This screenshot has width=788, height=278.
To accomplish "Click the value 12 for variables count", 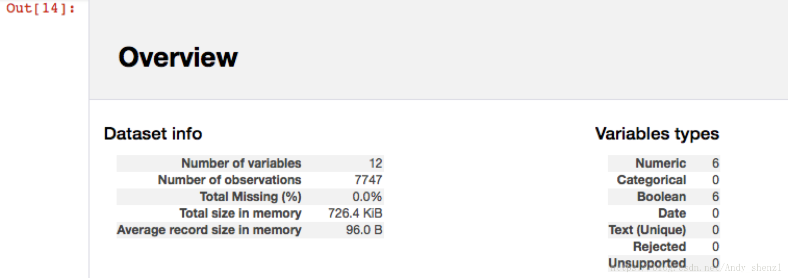I will (375, 163).
